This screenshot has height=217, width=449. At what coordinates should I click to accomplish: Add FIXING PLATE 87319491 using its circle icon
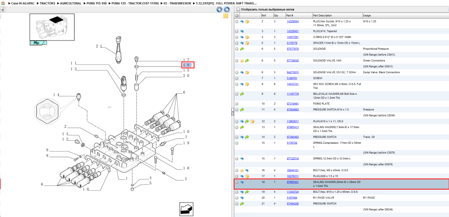(x=237, y=104)
